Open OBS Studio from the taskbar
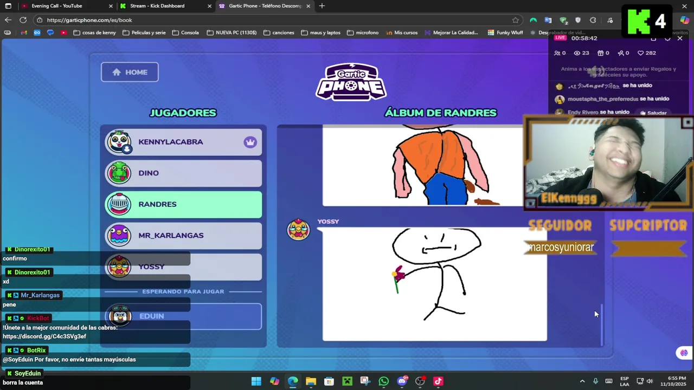The width and height of the screenshot is (694, 390). pyautogui.click(x=420, y=381)
